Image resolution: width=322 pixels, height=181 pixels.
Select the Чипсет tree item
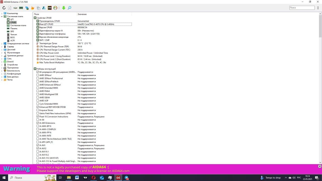point(14,34)
